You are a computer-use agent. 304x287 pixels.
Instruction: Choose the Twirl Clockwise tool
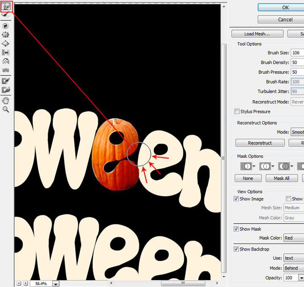point(6,26)
